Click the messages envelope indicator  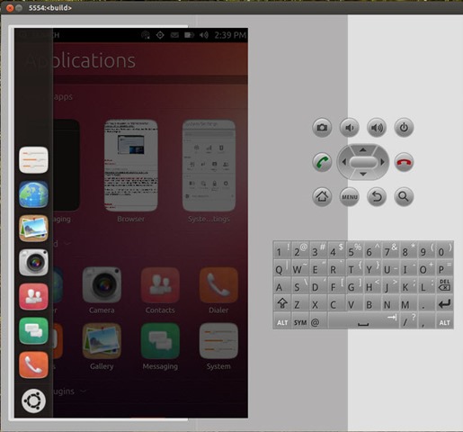[x=174, y=35]
